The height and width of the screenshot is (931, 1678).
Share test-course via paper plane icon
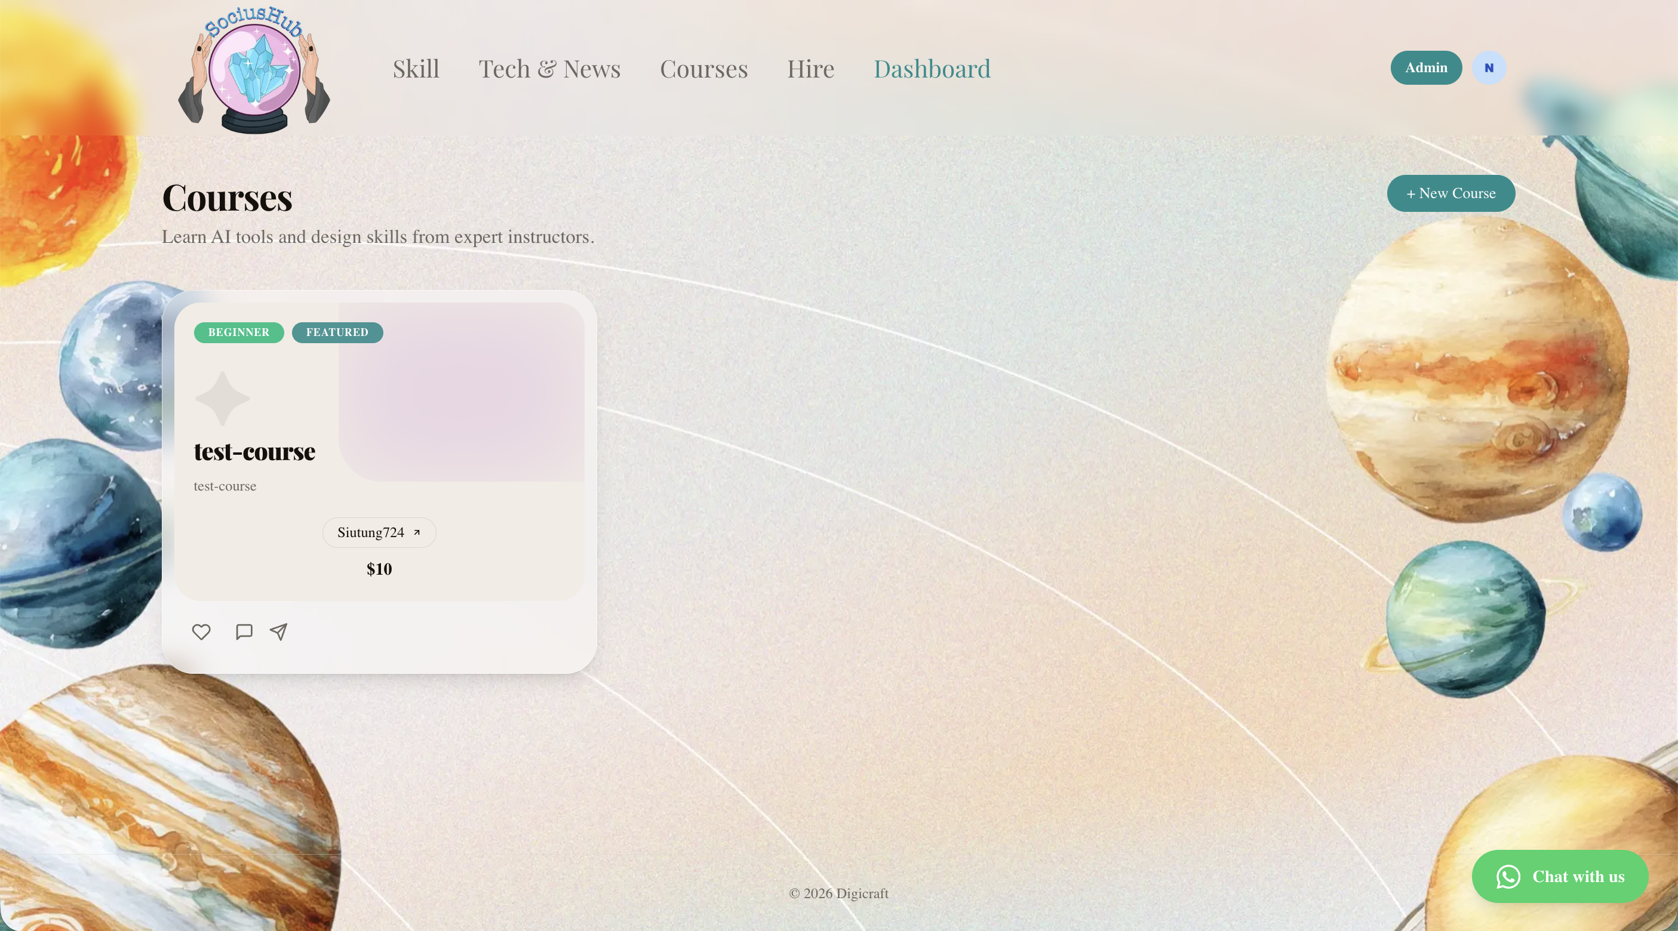click(279, 631)
